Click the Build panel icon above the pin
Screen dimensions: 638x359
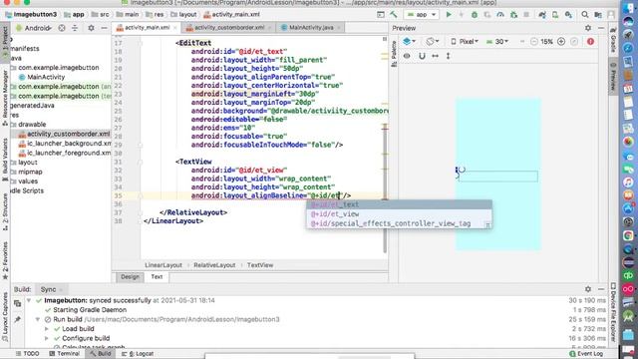[x=17, y=303]
